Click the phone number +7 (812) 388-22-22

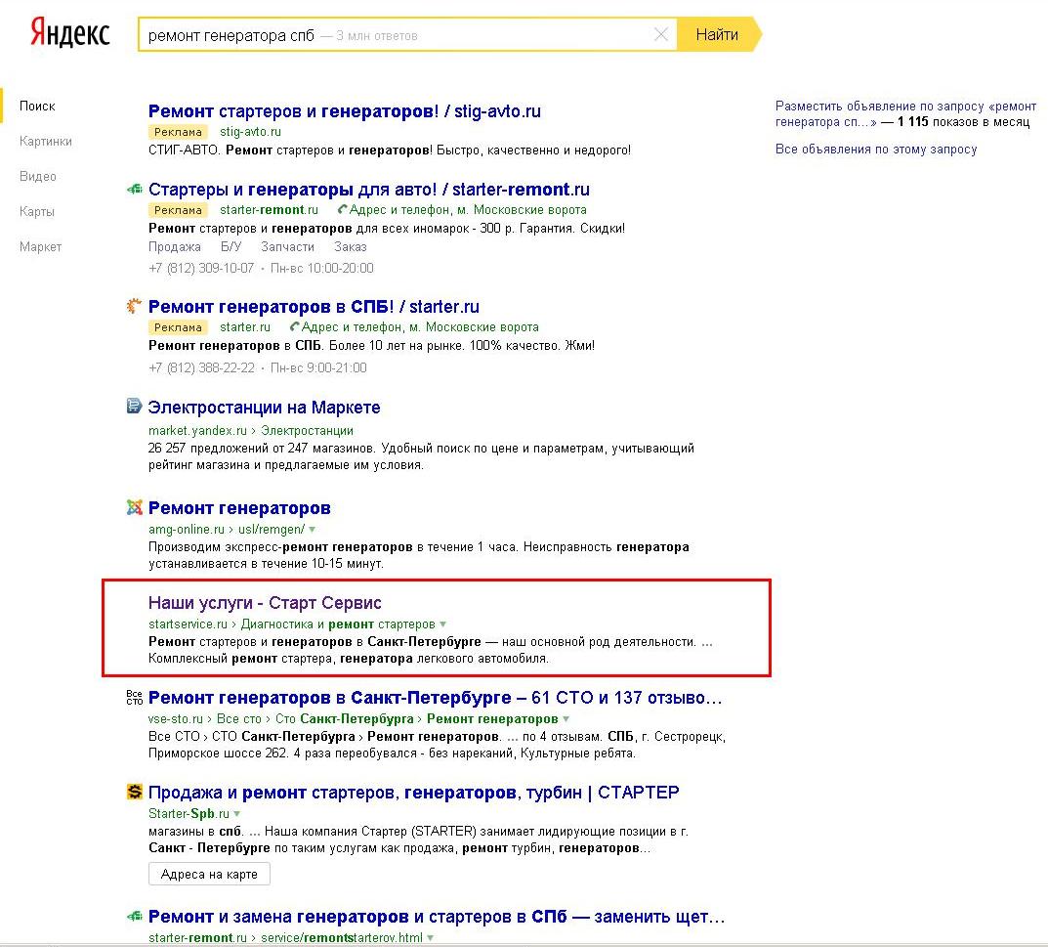coord(201,367)
